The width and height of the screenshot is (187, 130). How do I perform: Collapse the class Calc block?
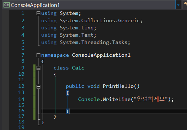pyautogui.click(x=38, y=68)
